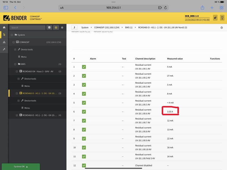Expand Device tools under COM465IP

15,49
